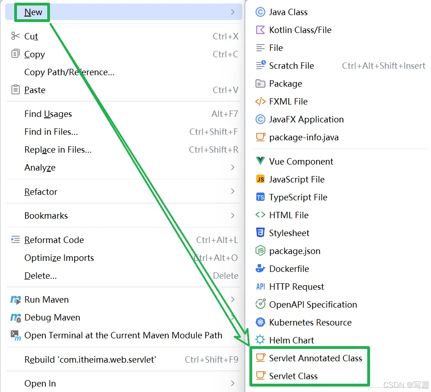
Task: Click the JavaFX Application icon
Action: (x=260, y=119)
